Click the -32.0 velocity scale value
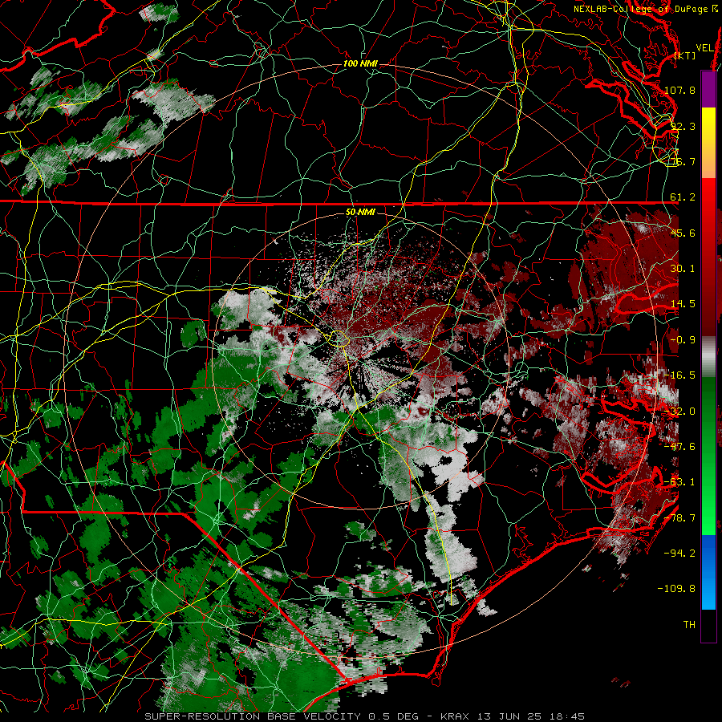This screenshot has height=722, width=722. coord(679,412)
